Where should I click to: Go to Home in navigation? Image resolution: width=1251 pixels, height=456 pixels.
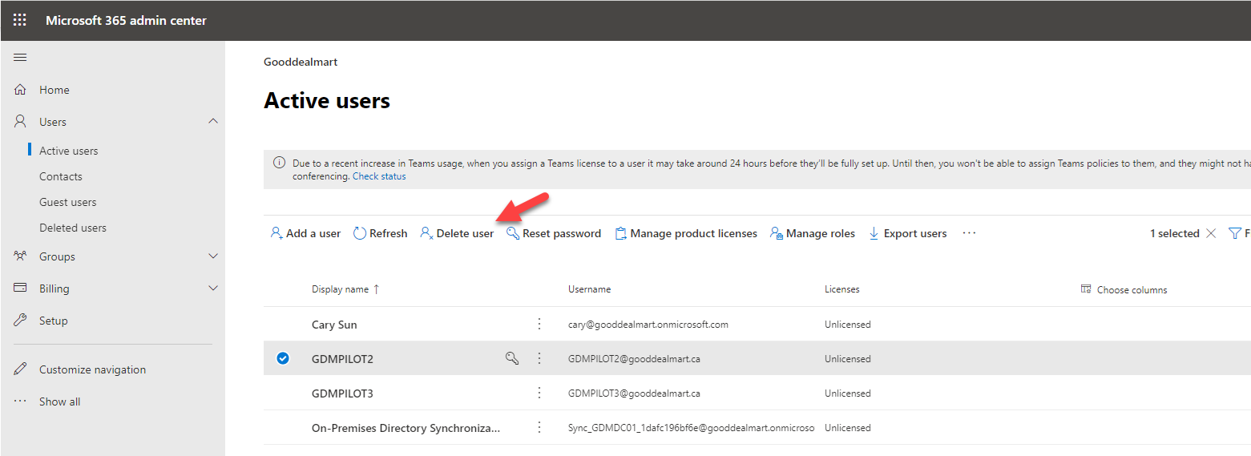(x=54, y=90)
